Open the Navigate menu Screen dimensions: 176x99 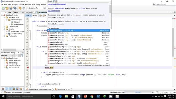tap(15, 4)
